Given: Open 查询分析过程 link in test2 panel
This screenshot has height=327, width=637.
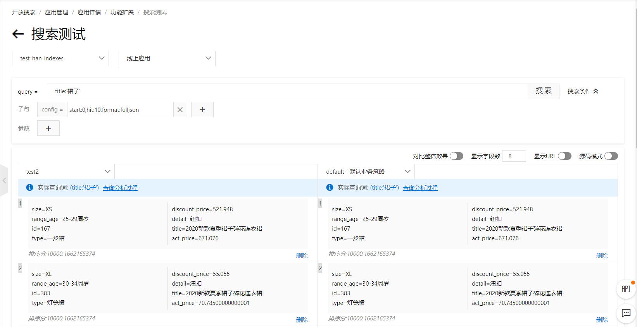Looking at the screenshot, I should coord(120,188).
